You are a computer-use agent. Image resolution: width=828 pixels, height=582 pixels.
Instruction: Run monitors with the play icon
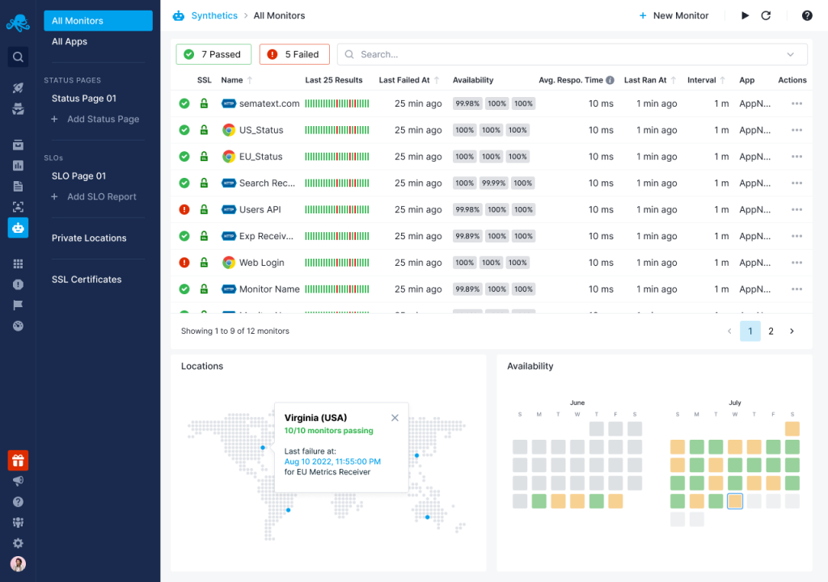point(745,15)
